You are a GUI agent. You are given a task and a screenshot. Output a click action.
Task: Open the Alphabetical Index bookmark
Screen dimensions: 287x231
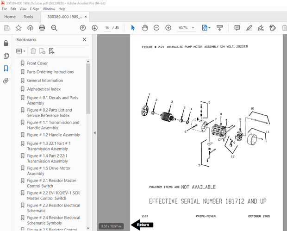point(44,89)
